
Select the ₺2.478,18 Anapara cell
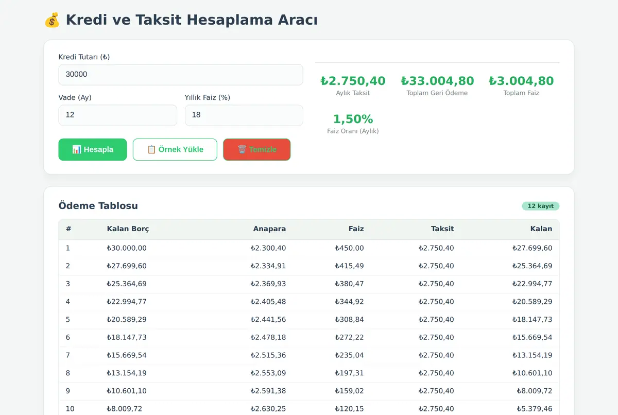click(x=268, y=338)
